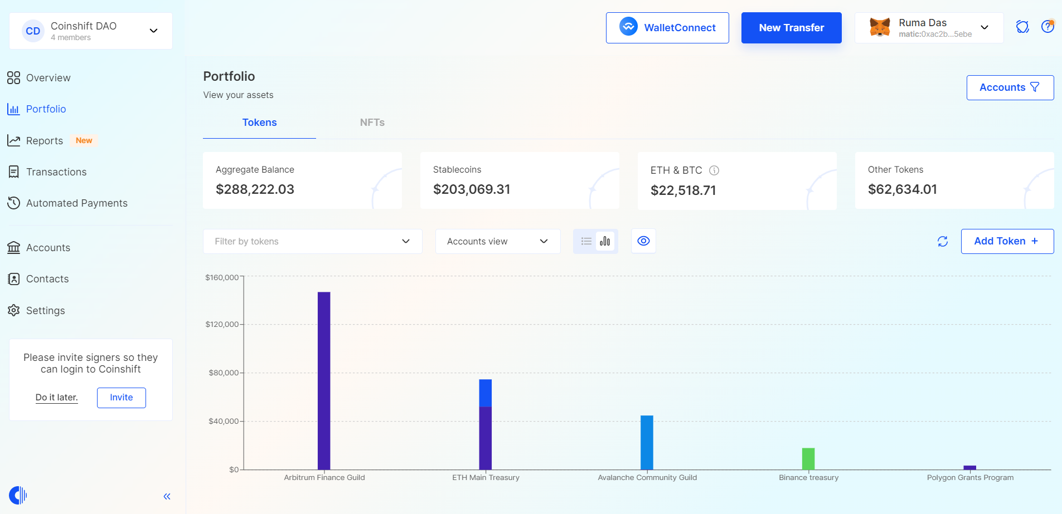Viewport: 1062px width, 514px height.
Task: Open Automated Payments from sidebar
Action: (76, 203)
